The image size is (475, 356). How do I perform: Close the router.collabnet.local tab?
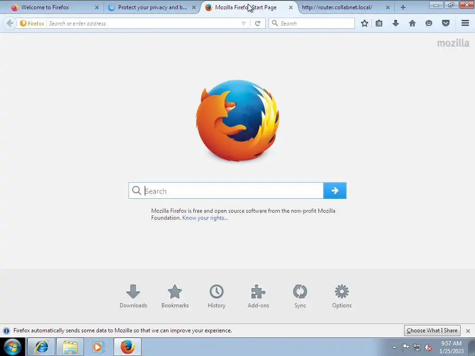click(388, 7)
